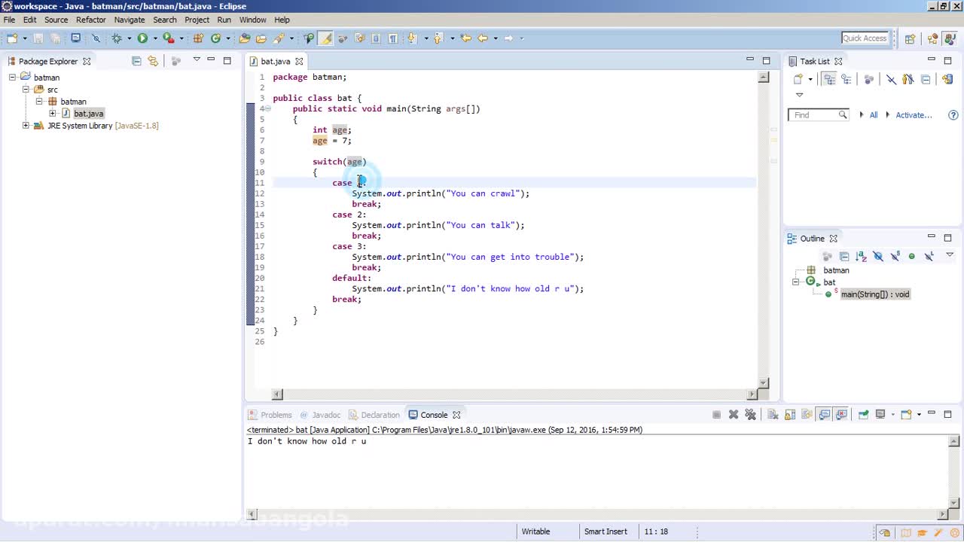Open the Refactor menu
This screenshot has width=964, height=542.
[90, 20]
